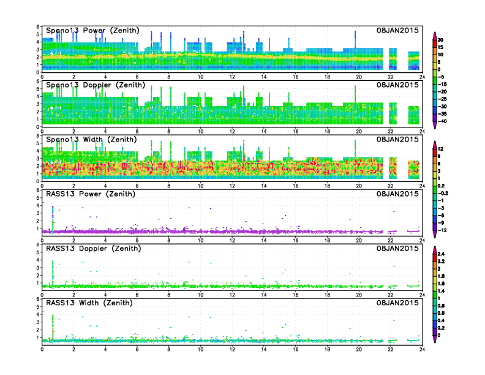Click the 08JAN2015 date in top panel
The height and width of the screenshot is (375, 485).
coord(397,30)
